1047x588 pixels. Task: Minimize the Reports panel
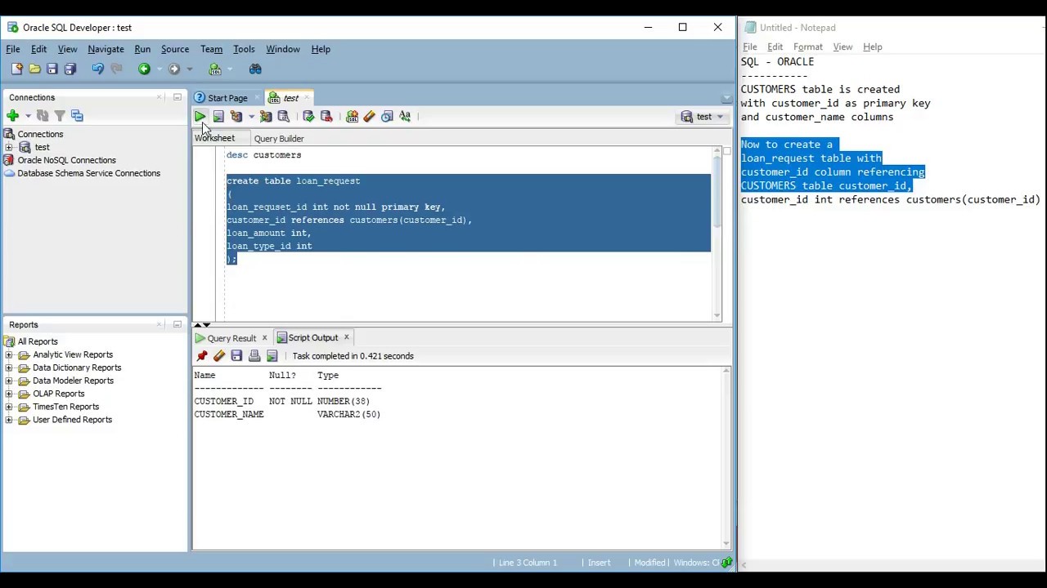pos(177,324)
